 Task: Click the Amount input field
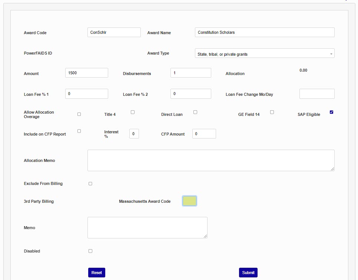pos(86,73)
